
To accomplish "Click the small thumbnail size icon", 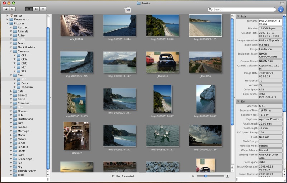I will (193, 176).
